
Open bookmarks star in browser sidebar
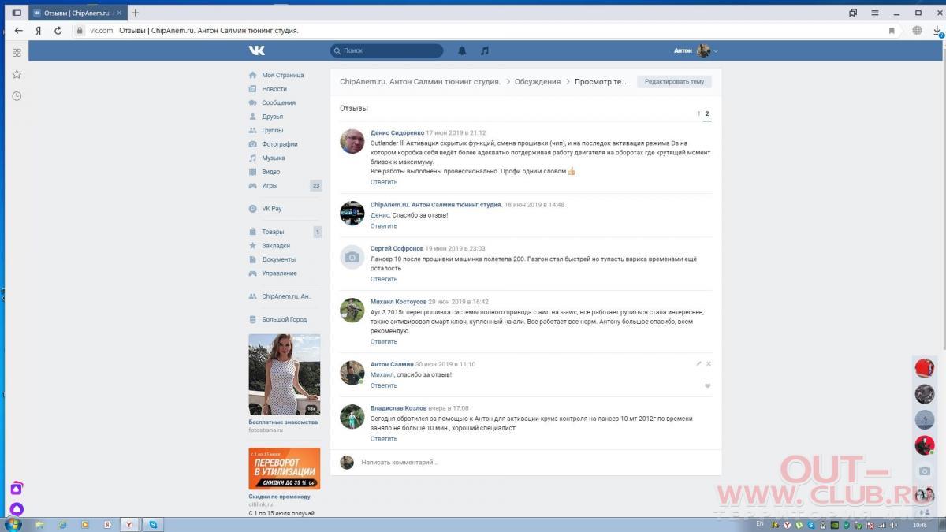click(x=17, y=74)
